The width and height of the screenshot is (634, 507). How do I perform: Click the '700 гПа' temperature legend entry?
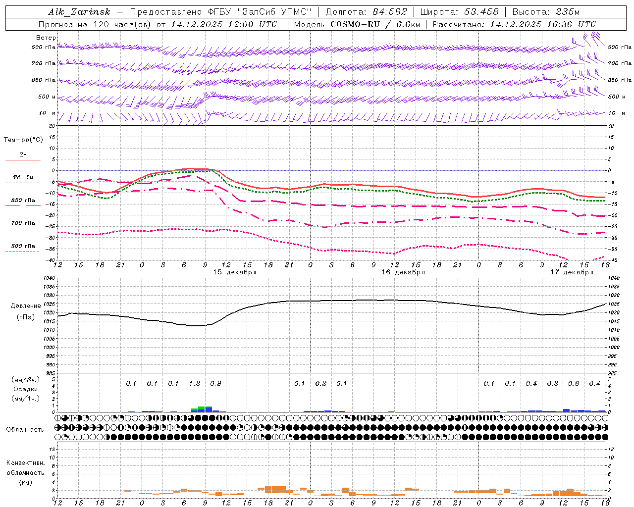click(23, 225)
